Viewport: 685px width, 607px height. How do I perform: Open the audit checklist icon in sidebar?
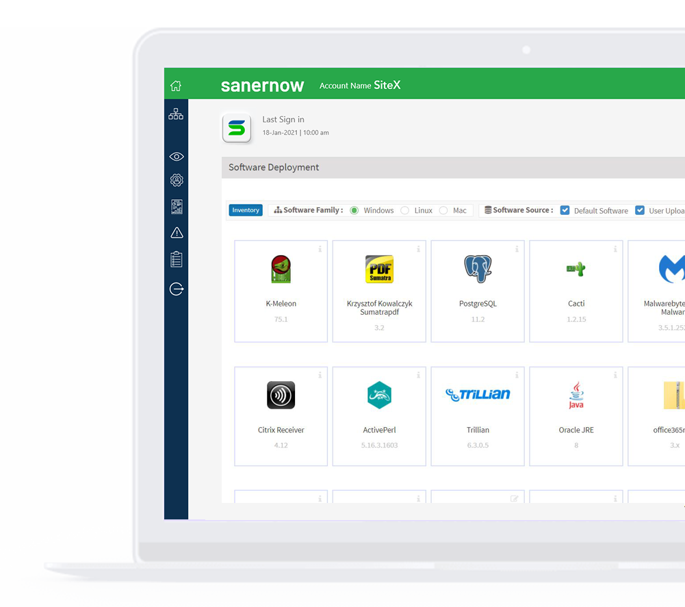(176, 259)
